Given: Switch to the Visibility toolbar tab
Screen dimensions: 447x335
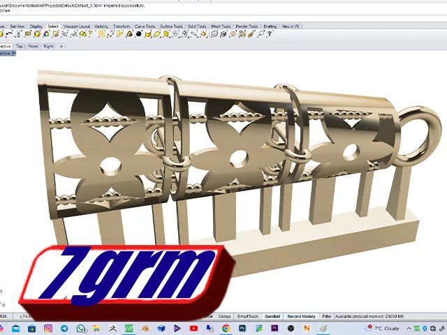Looking at the screenshot, I should [101, 27].
